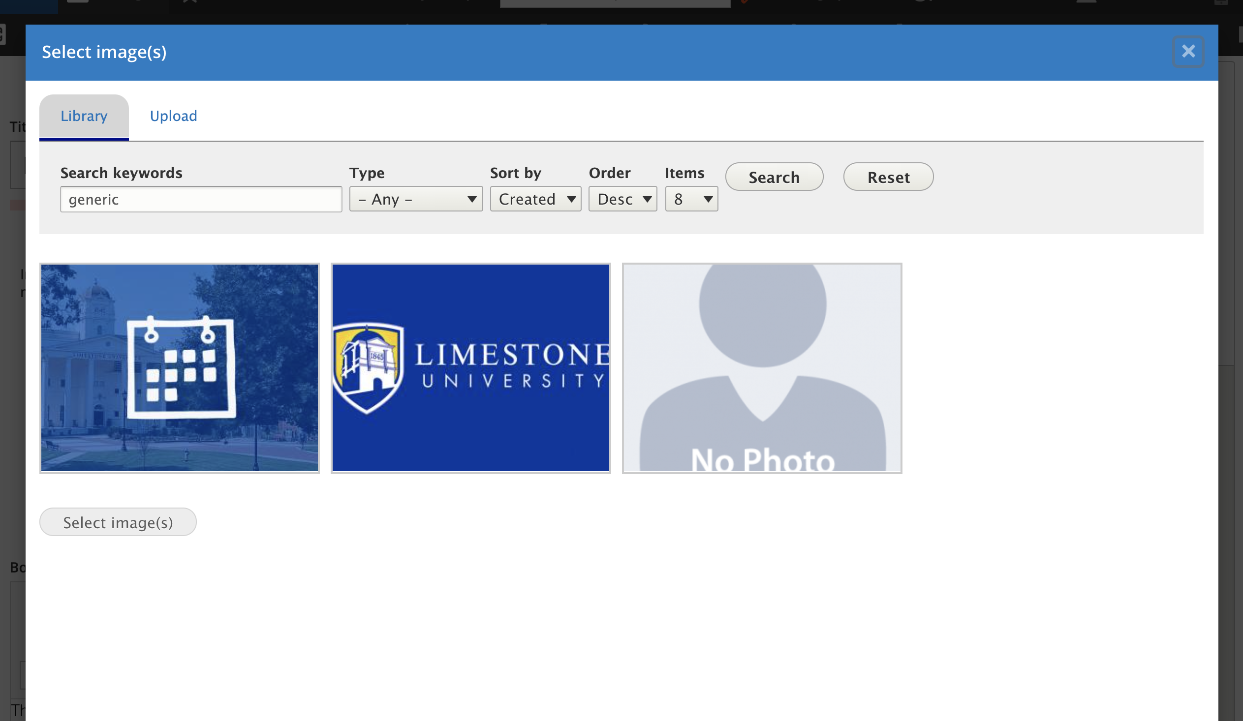Click the Reset button
This screenshot has width=1243, height=721.
click(x=888, y=177)
